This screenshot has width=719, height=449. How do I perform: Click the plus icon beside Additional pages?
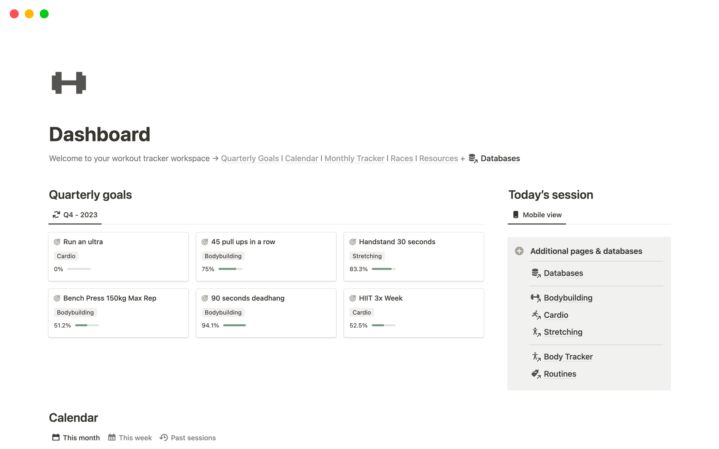(x=519, y=251)
